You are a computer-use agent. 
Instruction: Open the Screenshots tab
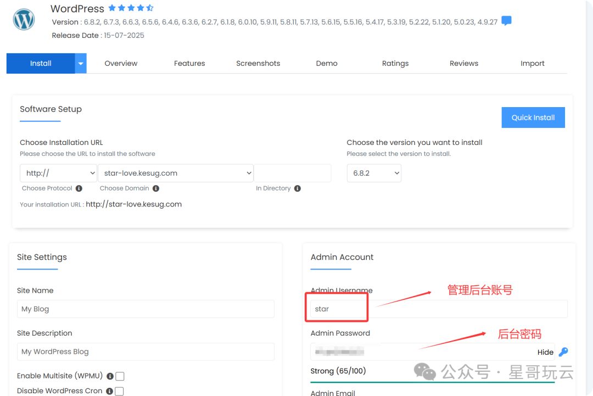[x=258, y=64]
